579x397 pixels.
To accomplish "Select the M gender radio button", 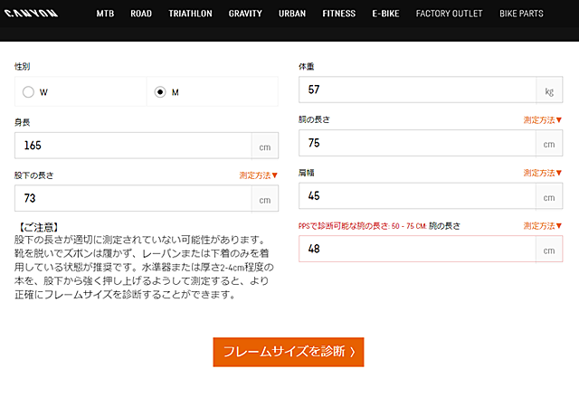I will point(160,92).
